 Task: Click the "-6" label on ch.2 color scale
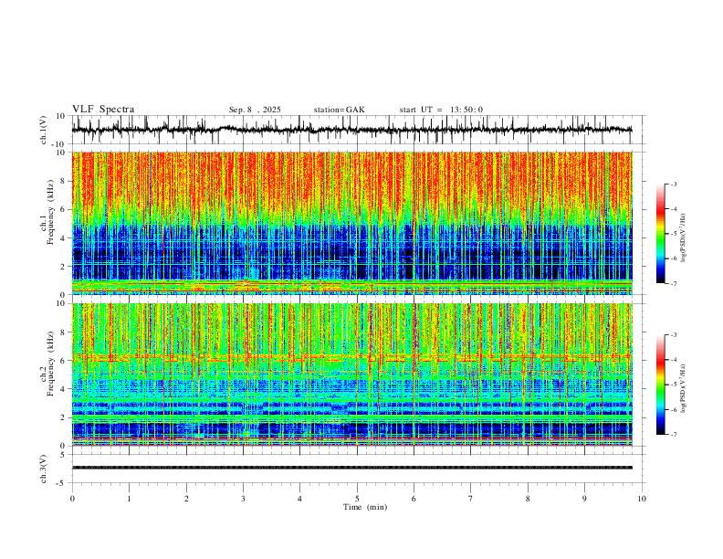[674, 409]
